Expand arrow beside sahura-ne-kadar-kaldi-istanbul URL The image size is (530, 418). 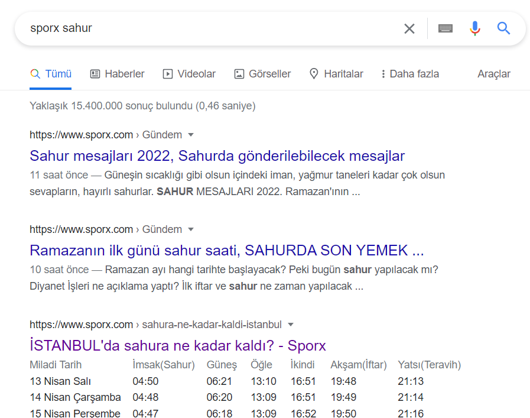click(291, 325)
